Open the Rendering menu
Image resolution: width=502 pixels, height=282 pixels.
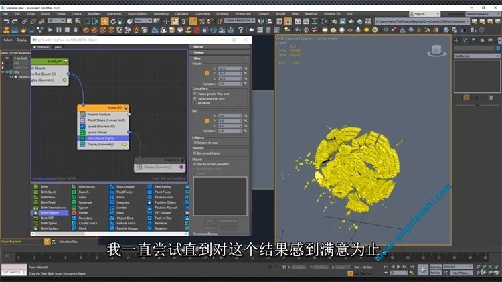click(x=161, y=13)
